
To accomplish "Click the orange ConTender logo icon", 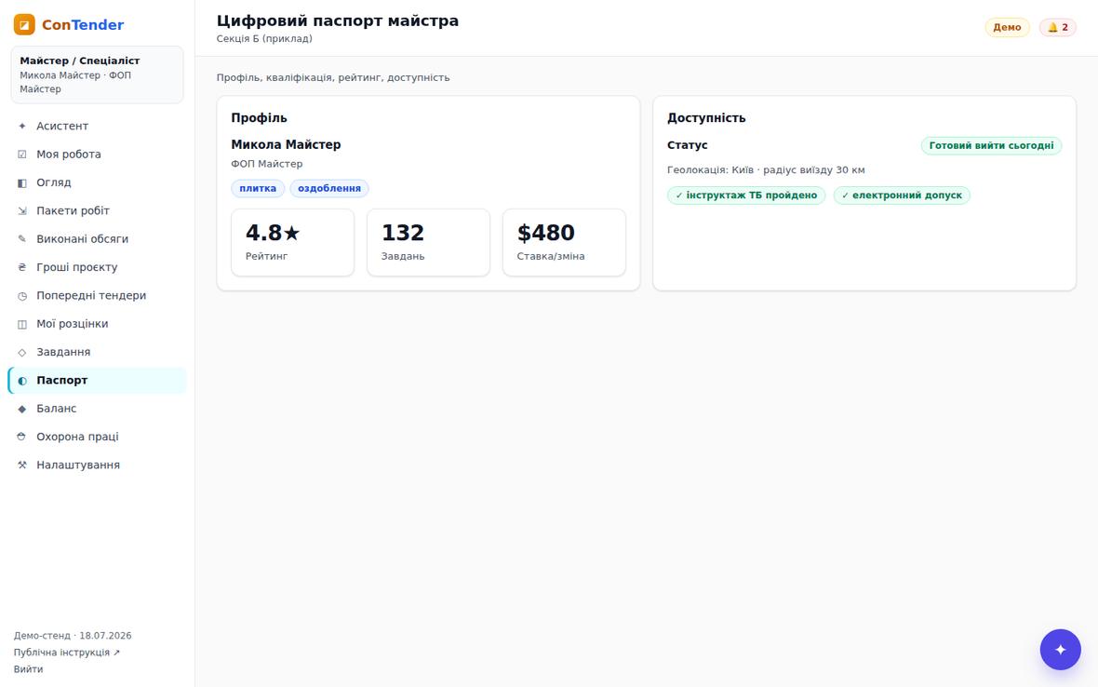I will click(x=24, y=24).
